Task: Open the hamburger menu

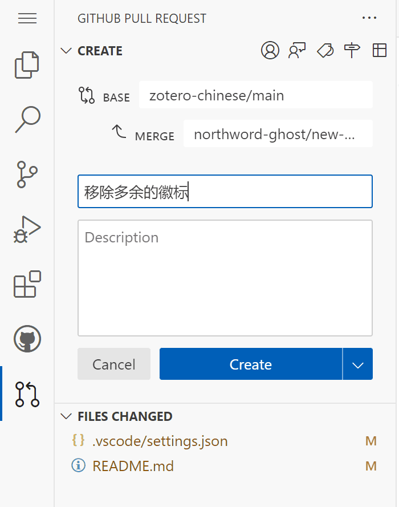Action: pyautogui.click(x=27, y=18)
